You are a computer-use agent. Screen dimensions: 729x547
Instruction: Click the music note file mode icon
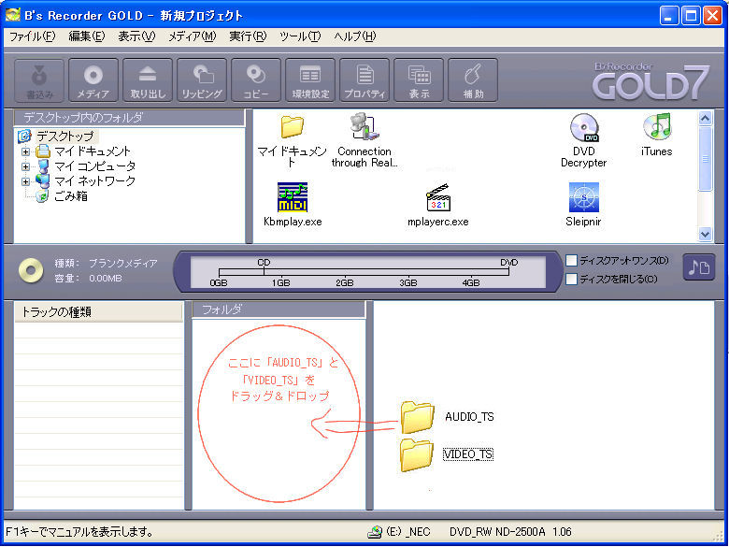click(699, 267)
